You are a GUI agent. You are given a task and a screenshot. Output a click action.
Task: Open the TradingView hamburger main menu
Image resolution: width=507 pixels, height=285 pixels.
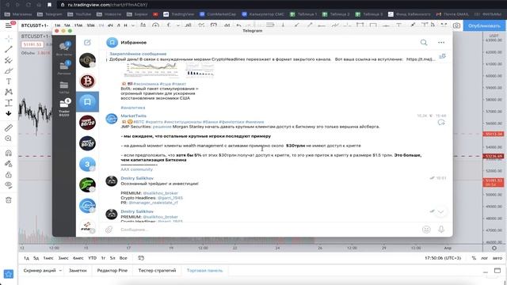coord(9,25)
